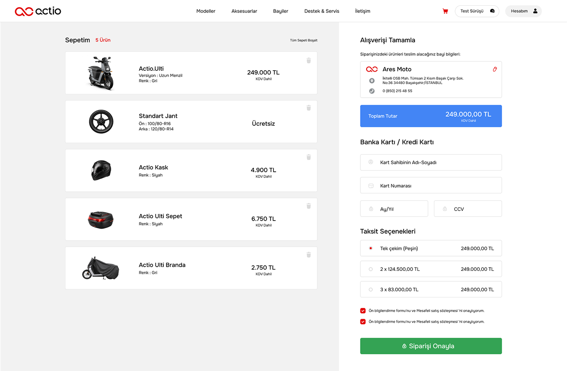Click the Actio Ulti Sepet product name

coord(160,216)
